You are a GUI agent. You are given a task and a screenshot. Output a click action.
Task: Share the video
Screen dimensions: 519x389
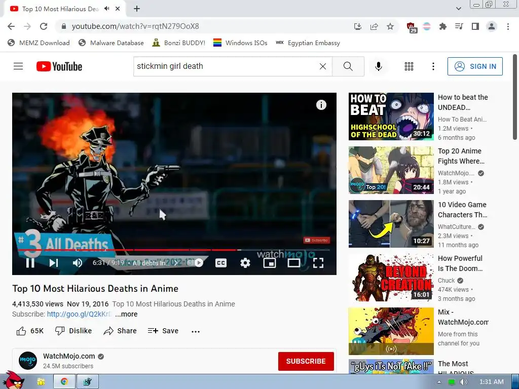point(120,331)
